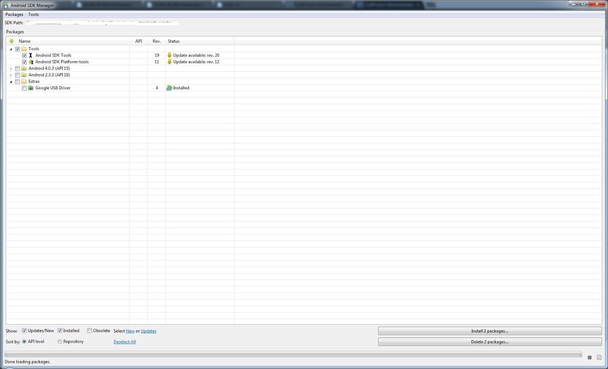The height and width of the screenshot is (369, 608).
Task: Click the stop loading icon in the status bar
Action: pyautogui.click(x=590, y=357)
